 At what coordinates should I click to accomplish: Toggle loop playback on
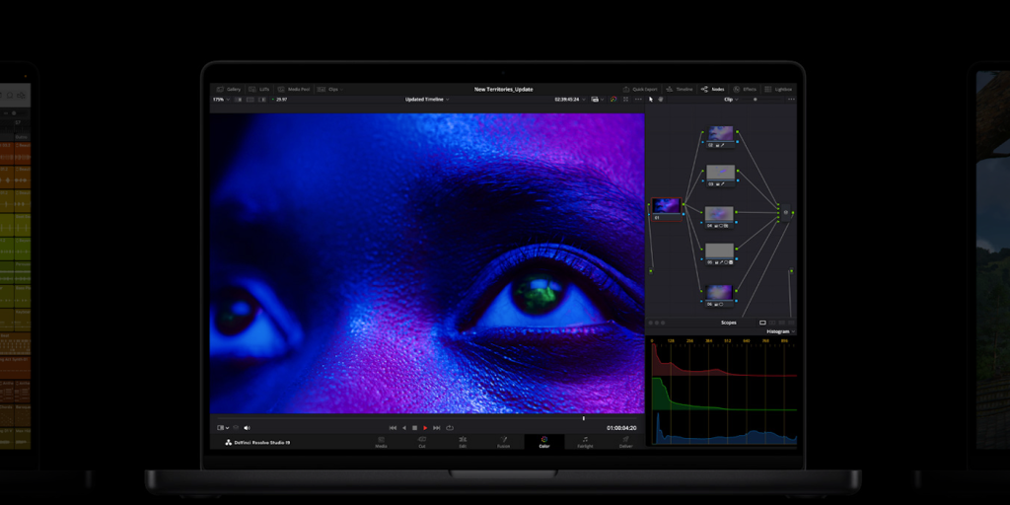click(x=450, y=428)
